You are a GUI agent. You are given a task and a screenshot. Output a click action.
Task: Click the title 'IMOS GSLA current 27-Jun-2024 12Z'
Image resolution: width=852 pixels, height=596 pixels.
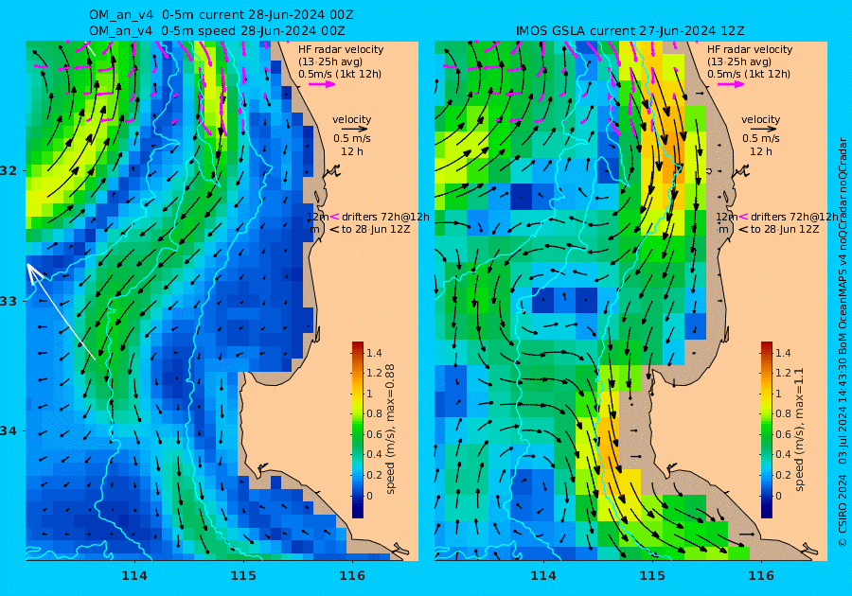pyautogui.click(x=630, y=31)
